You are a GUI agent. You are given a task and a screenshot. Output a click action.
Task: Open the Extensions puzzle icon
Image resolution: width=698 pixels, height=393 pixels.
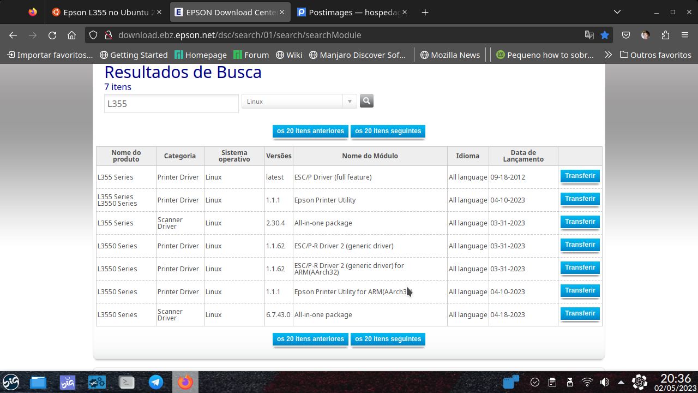click(x=665, y=35)
